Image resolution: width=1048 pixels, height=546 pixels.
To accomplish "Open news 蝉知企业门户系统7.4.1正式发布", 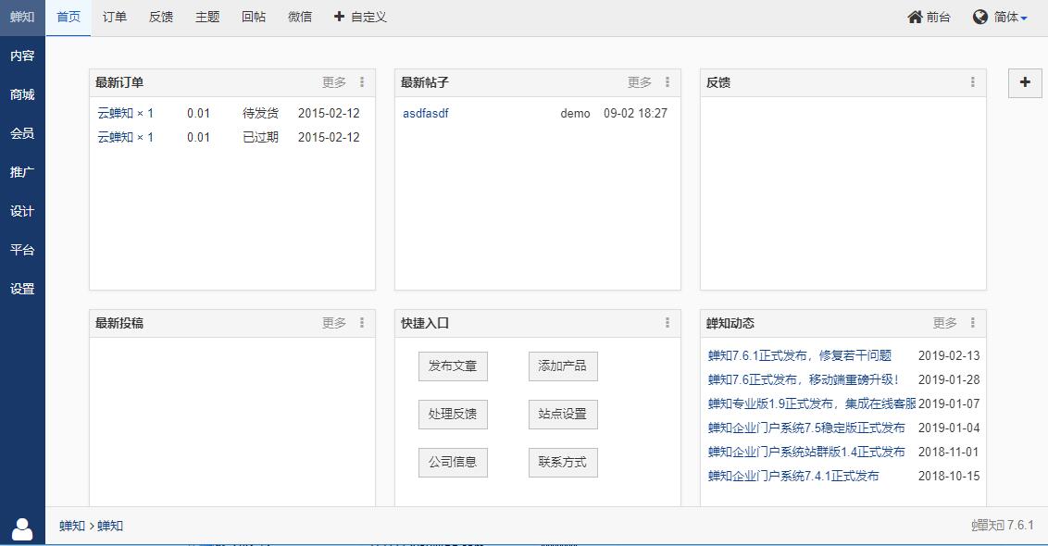I will tap(793, 476).
